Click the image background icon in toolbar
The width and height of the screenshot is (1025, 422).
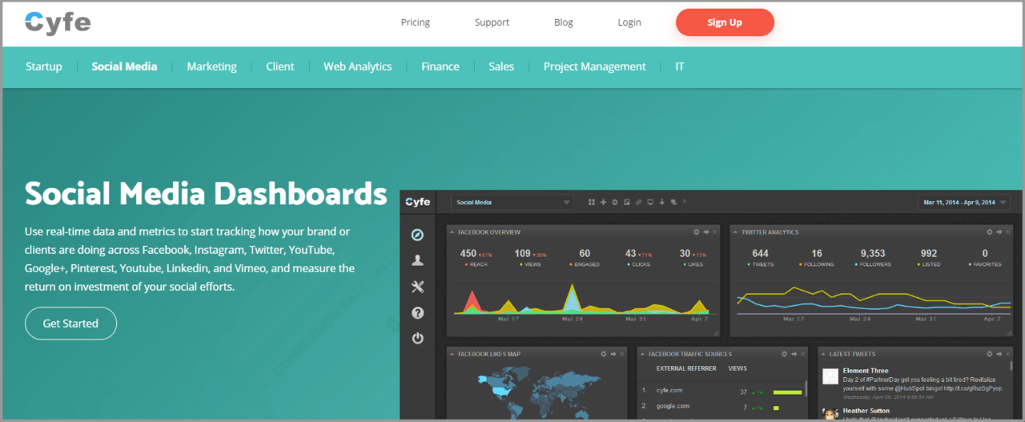(626, 202)
